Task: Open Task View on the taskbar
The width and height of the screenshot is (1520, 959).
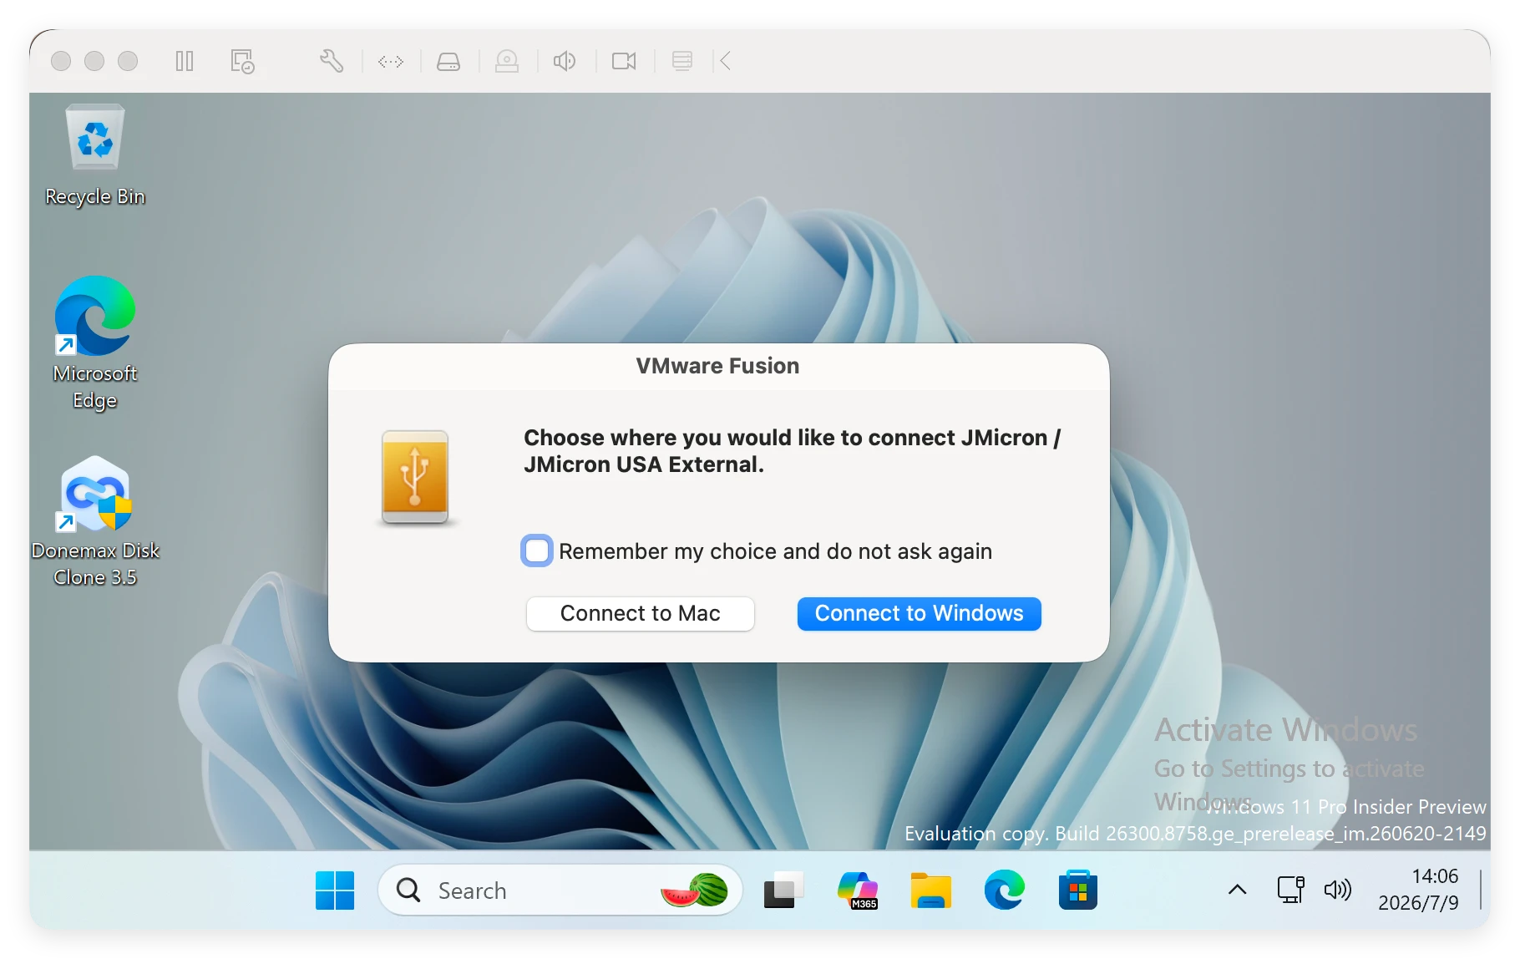Action: pyautogui.click(x=783, y=890)
